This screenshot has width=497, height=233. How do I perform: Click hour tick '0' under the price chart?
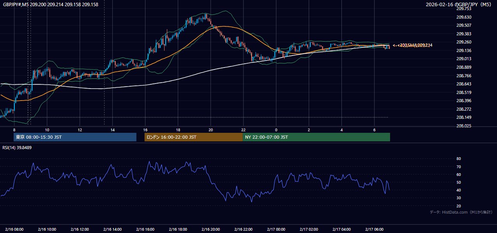click(276, 130)
